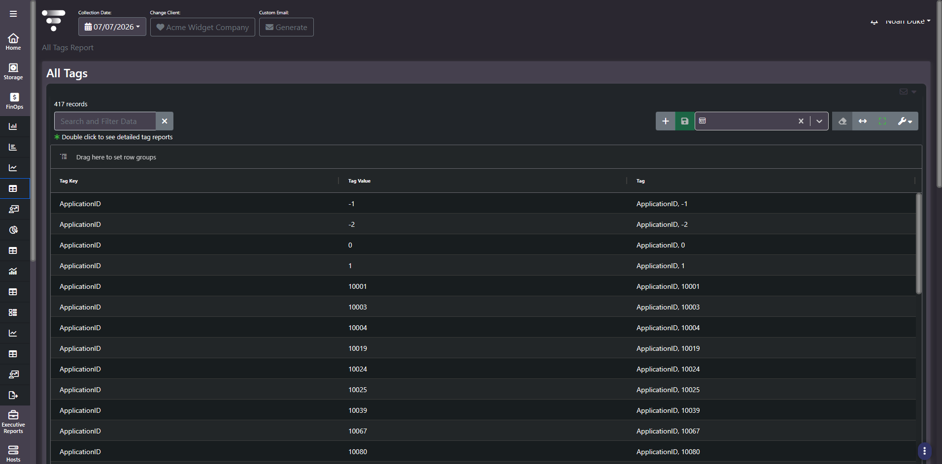Click the company logo icon
The height and width of the screenshot is (464, 942).
[54, 21]
